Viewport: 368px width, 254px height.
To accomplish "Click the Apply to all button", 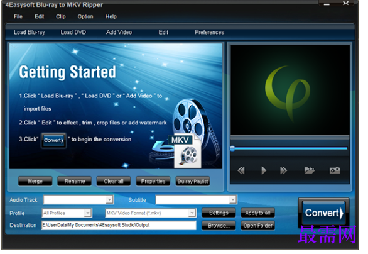I will [x=257, y=213].
